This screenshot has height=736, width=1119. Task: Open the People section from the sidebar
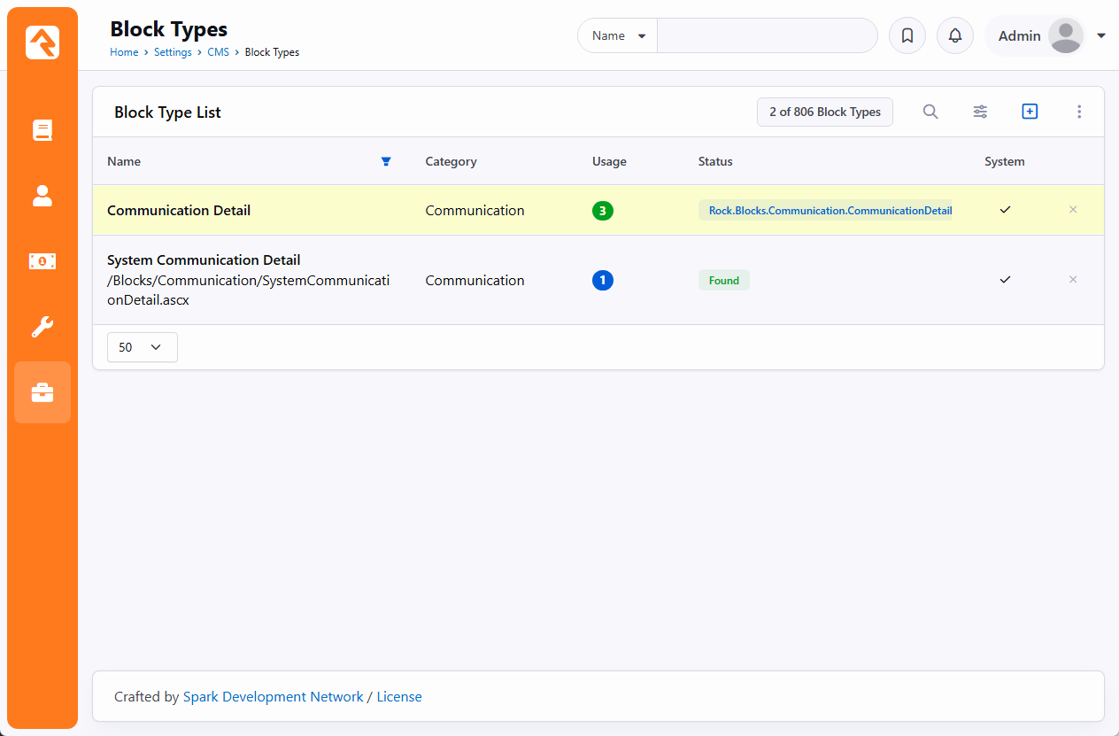tap(42, 197)
